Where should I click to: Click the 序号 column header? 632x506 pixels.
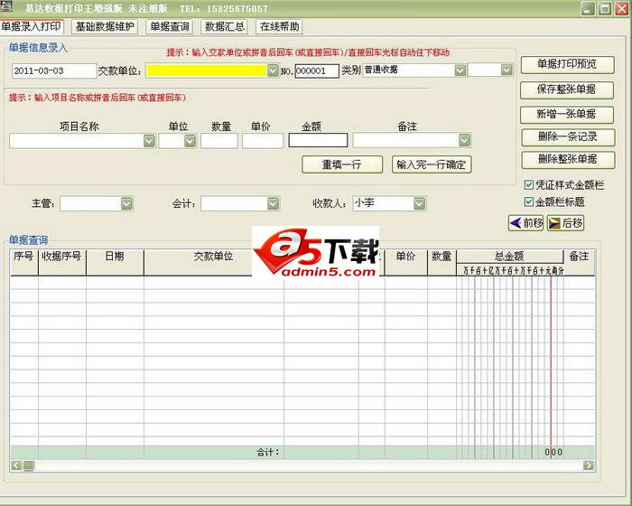tap(23, 263)
